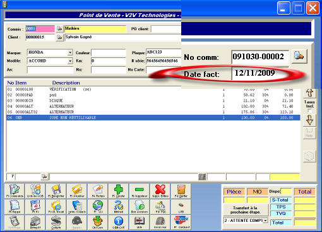
Task: Click the move item up arrow
Action: [x=309, y=93]
